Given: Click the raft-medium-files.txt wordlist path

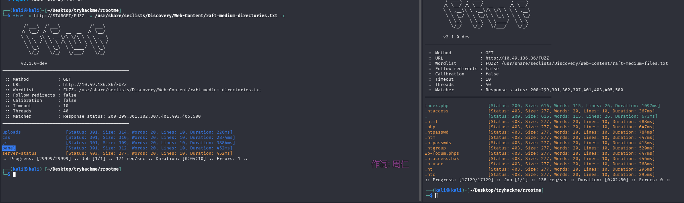Looking at the screenshot, I should pos(584,63).
